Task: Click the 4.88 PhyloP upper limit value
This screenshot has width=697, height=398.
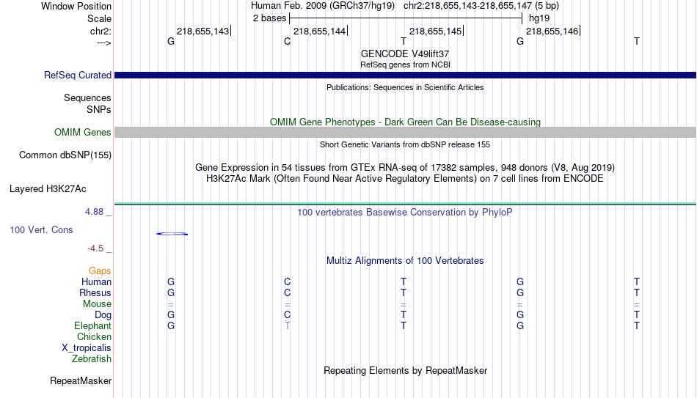Action: 94,212
